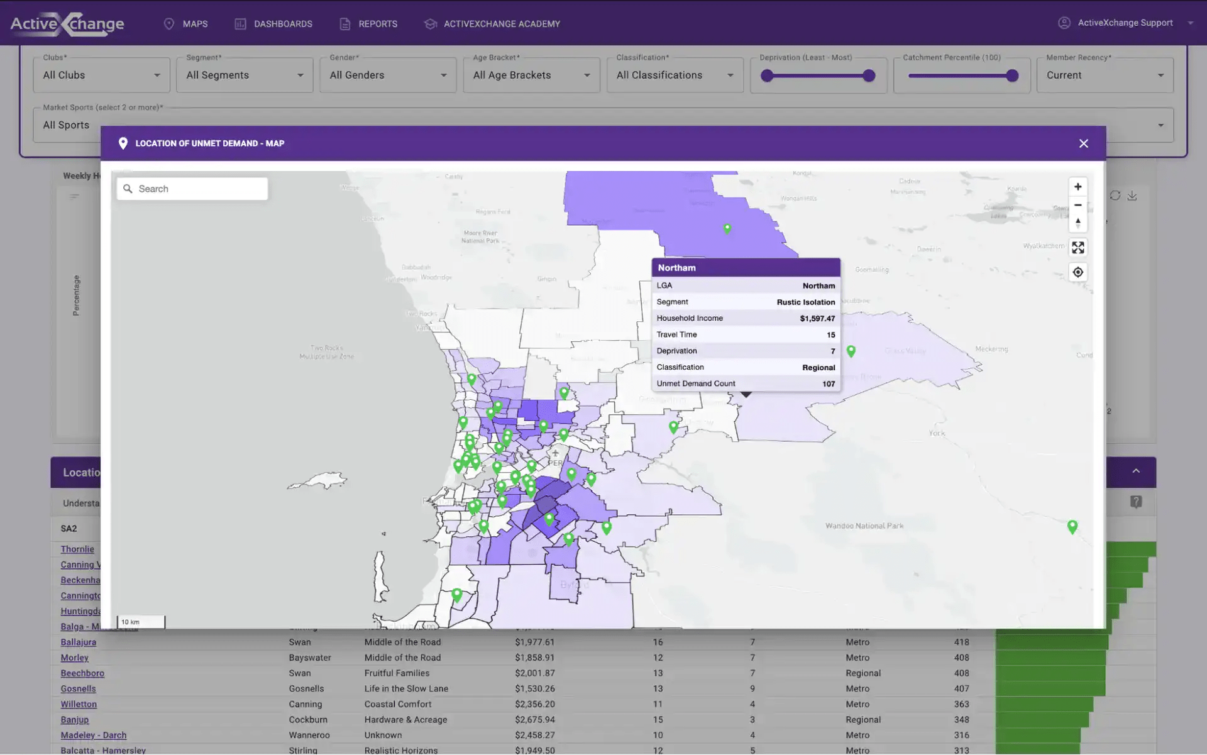Collapse the Location panel with chevron
Viewport: 1207px width, 755px height.
tap(1135, 471)
